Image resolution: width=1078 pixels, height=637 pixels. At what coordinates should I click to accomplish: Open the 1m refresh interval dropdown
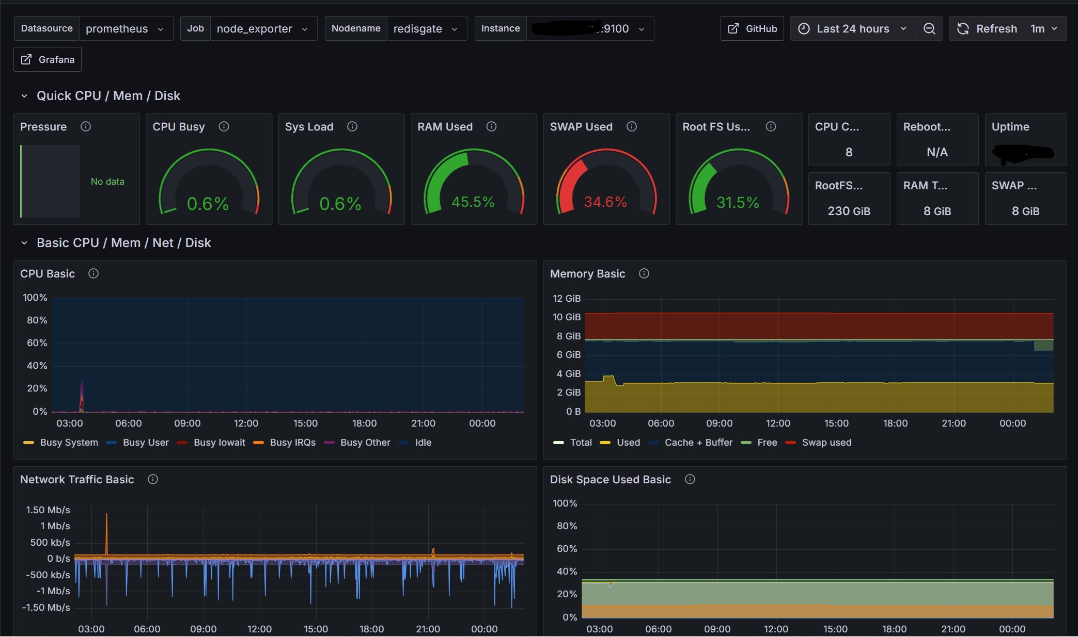(1044, 28)
